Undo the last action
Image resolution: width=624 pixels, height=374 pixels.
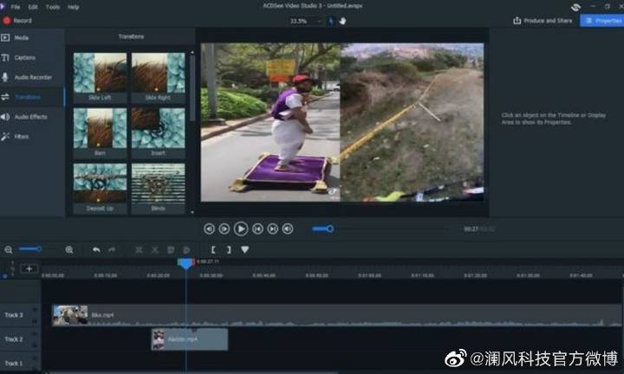tap(96, 249)
